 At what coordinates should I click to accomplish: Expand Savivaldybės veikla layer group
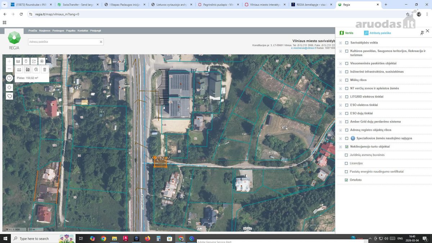click(341, 43)
